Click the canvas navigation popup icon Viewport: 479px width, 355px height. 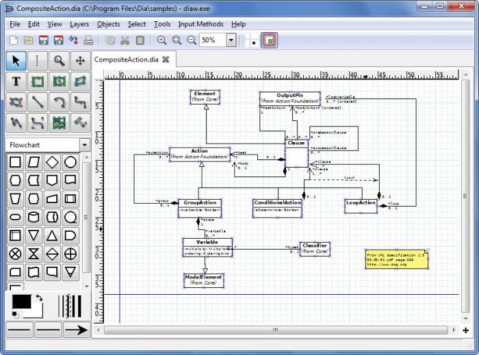click(x=465, y=330)
